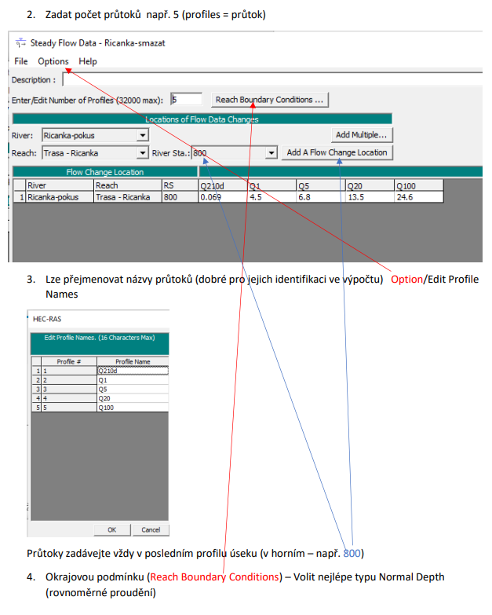
Task: Open the River Sta. dropdown showing 800
Action: pos(272,153)
